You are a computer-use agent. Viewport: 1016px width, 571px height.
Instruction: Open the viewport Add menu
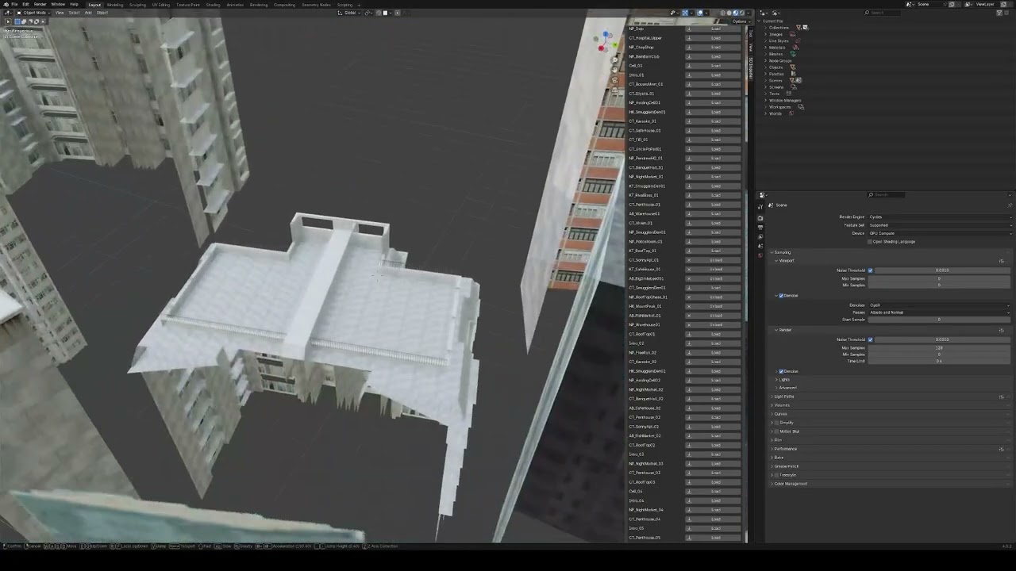pos(87,13)
